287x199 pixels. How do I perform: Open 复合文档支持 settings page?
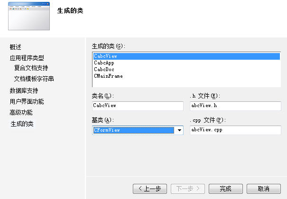tap(31, 68)
